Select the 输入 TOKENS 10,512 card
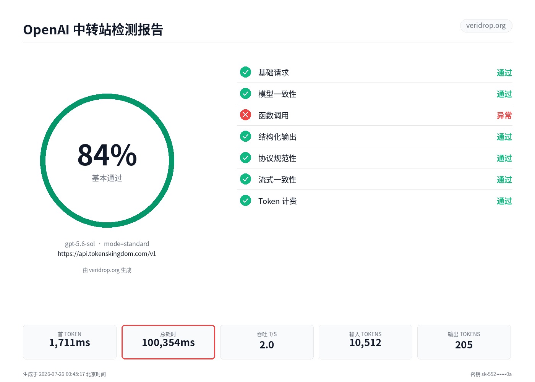 365,342
